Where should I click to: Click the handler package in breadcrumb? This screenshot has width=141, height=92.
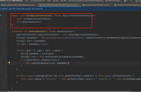click(x=64, y=1)
